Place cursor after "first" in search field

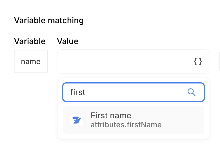(x=86, y=92)
